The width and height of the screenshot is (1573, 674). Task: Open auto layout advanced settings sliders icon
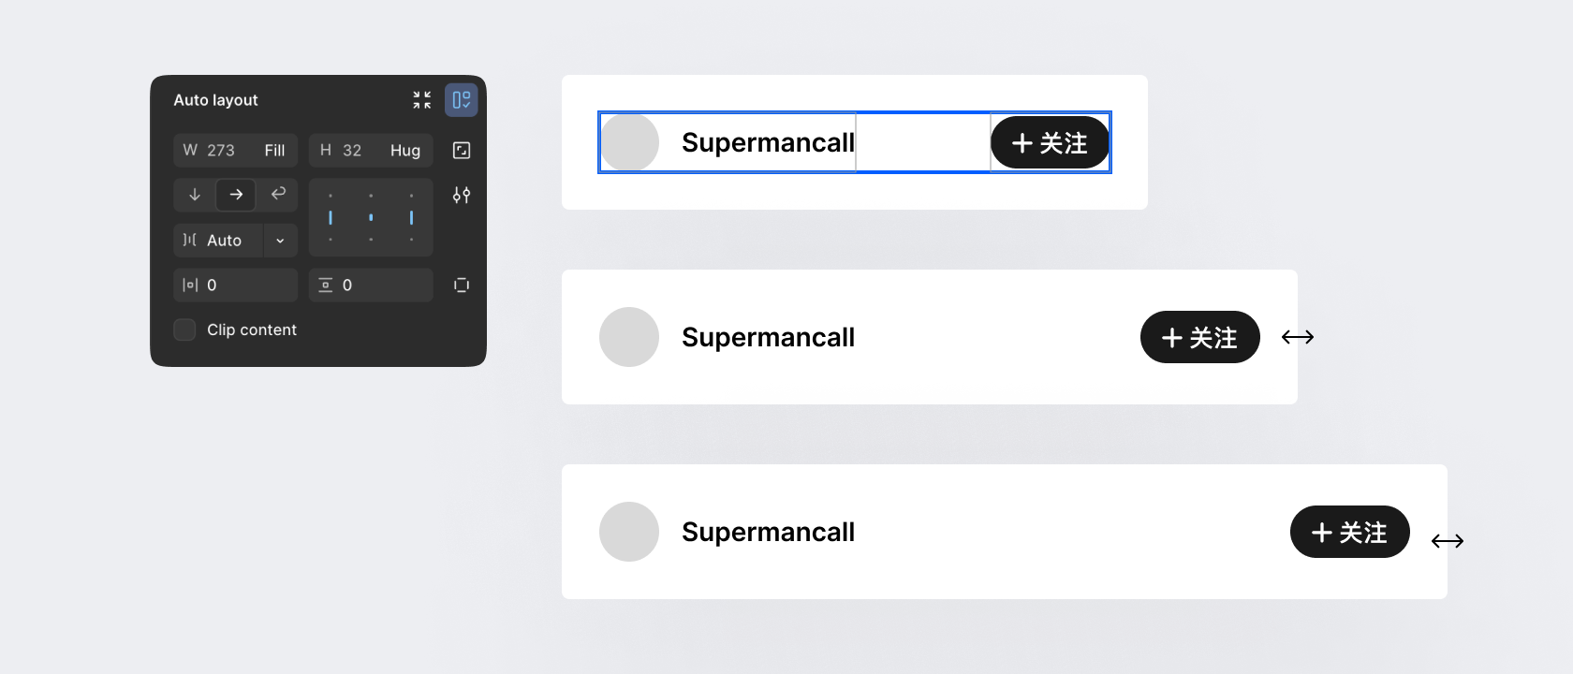(x=462, y=195)
